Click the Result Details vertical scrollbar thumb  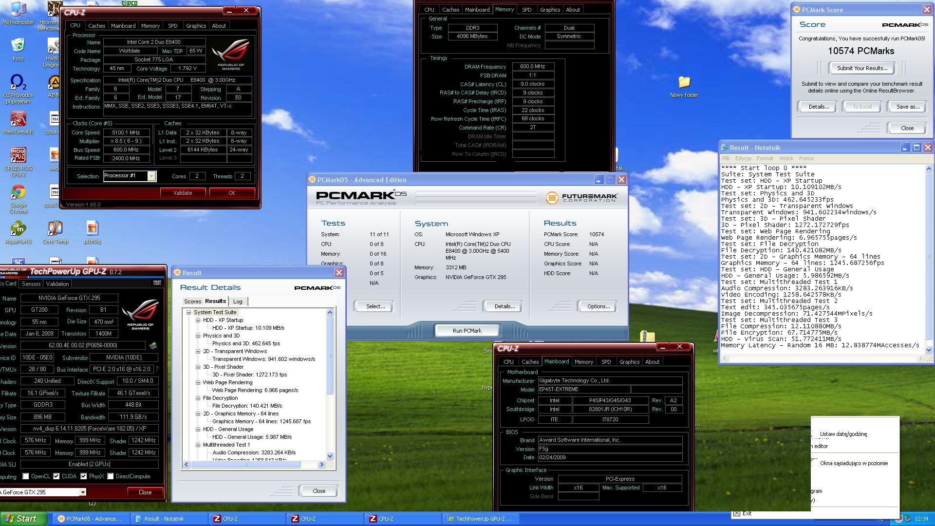pos(330,356)
